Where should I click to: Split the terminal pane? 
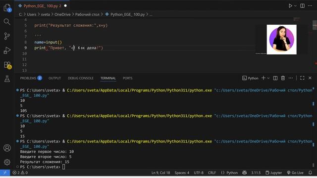(x=275, y=78)
